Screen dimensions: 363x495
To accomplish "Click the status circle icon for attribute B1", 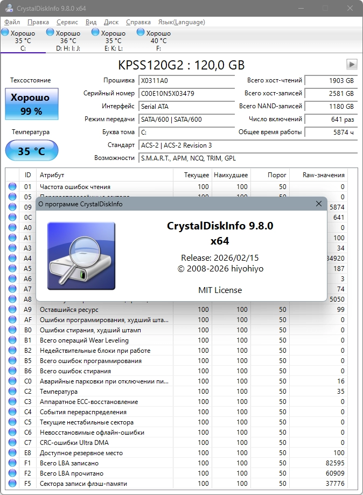I will [x=12, y=340].
